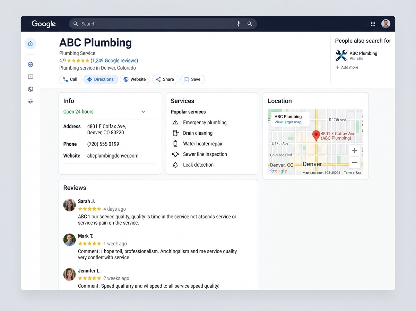The height and width of the screenshot is (311, 416).
Task: Click the reviewer name Jennifer L.
Action: coord(89,271)
